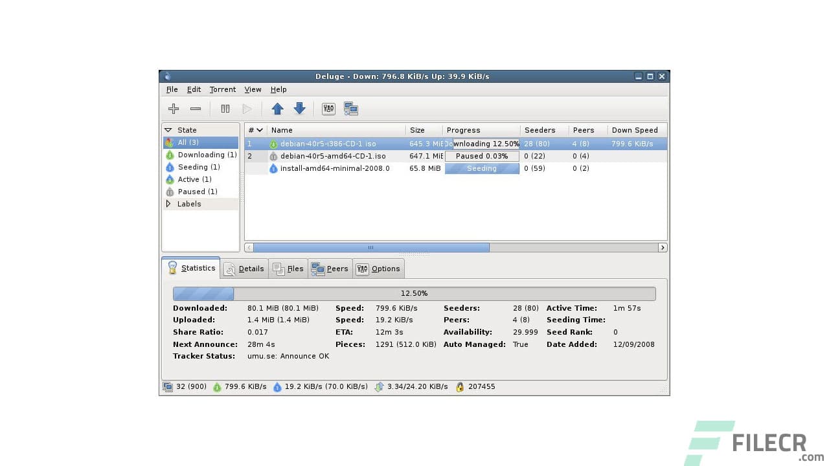Open Deluge Preferences from the toolbar

(x=328, y=108)
